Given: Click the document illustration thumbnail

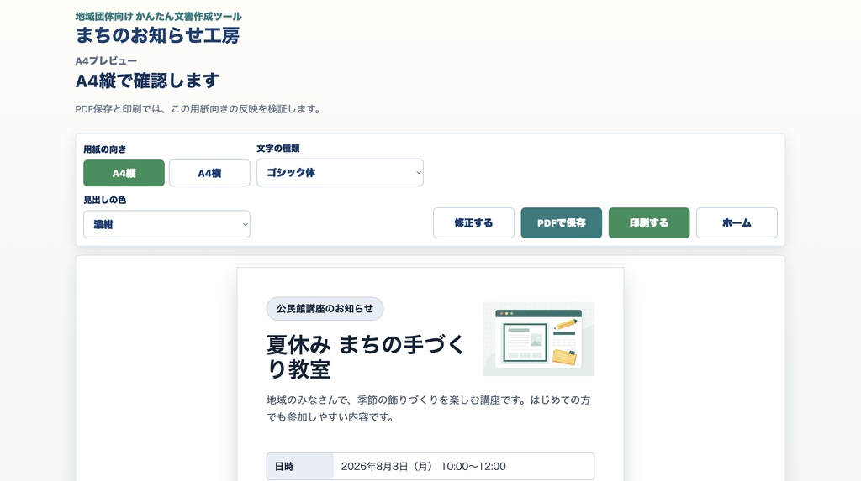Looking at the screenshot, I should point(538,339).
